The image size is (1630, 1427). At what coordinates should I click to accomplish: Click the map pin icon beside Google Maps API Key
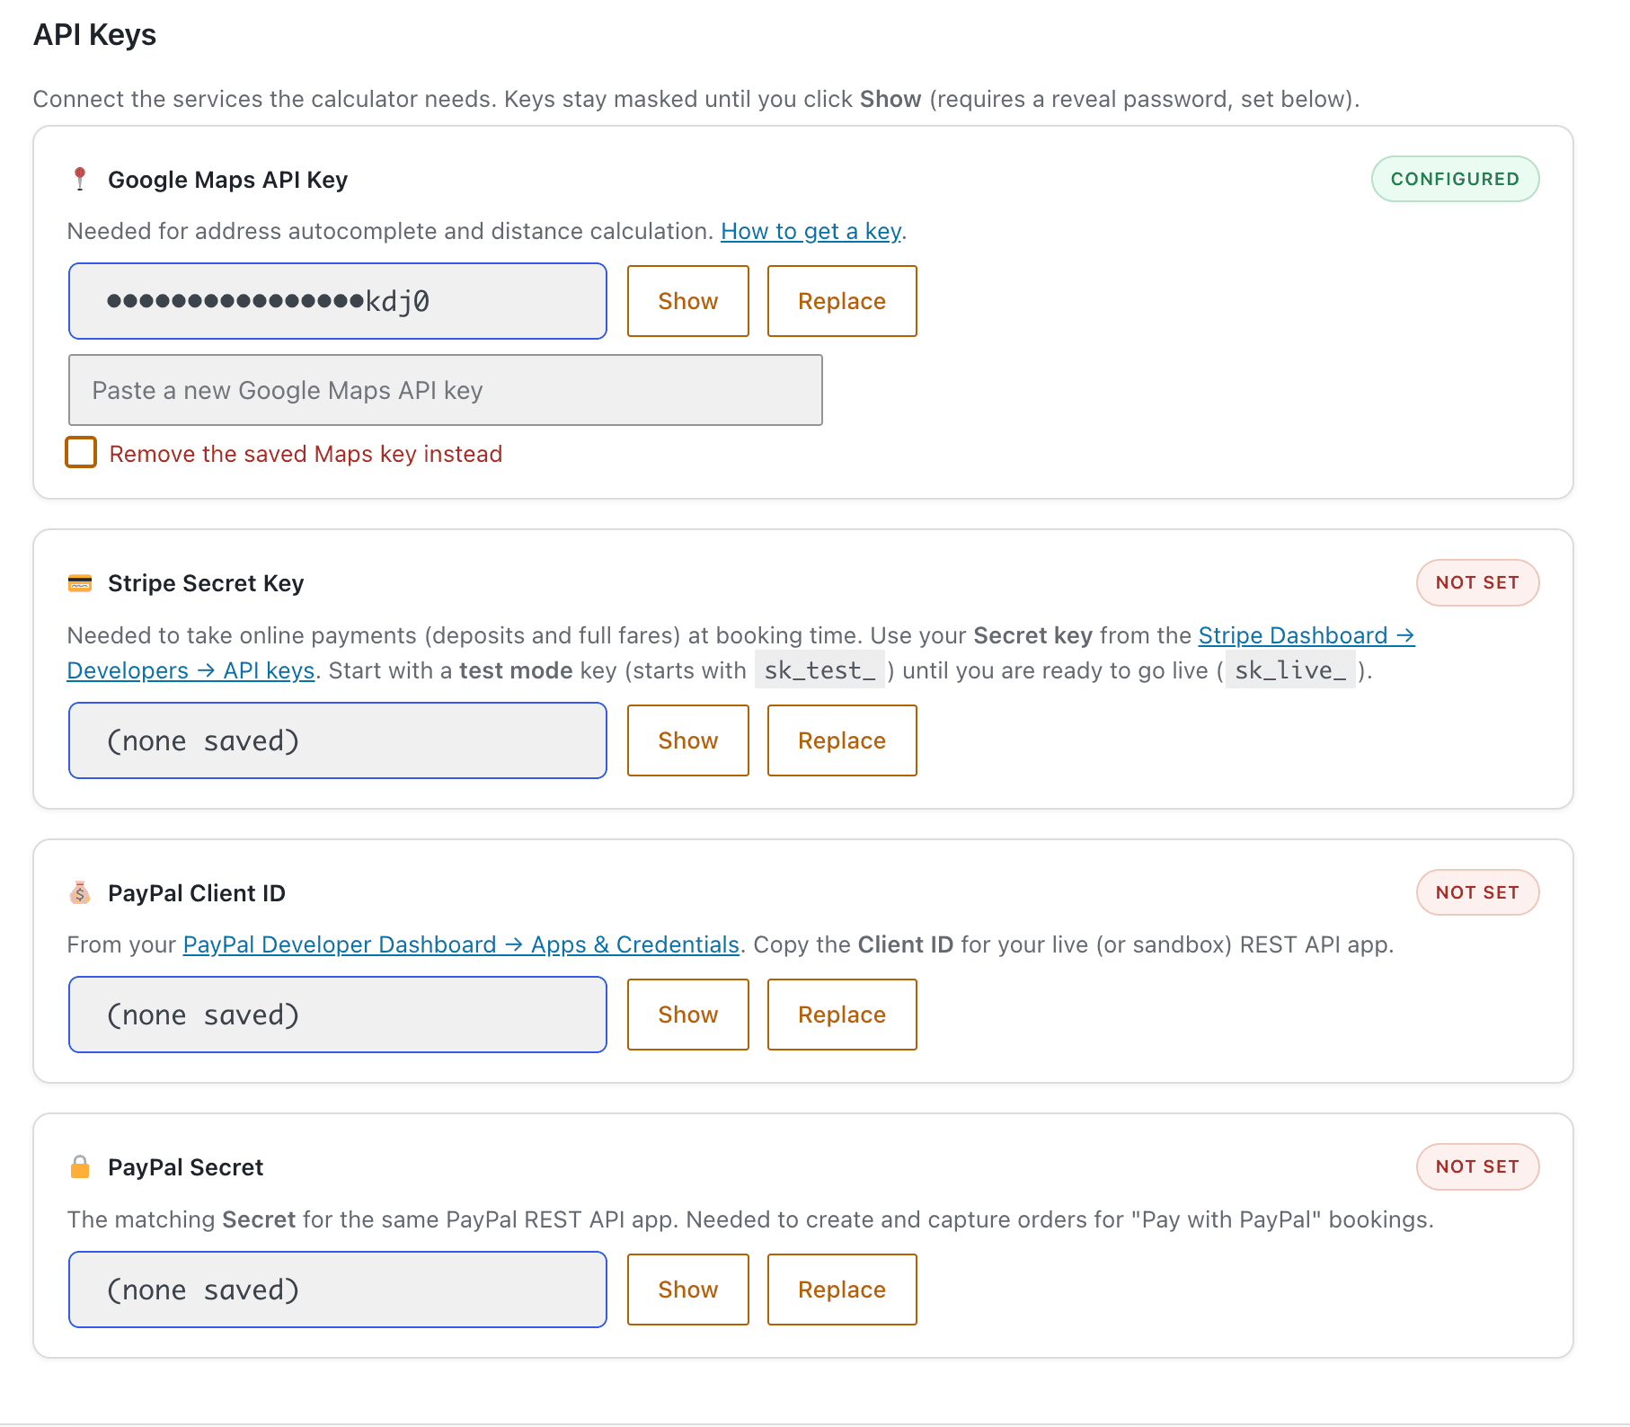coord(80,179)
